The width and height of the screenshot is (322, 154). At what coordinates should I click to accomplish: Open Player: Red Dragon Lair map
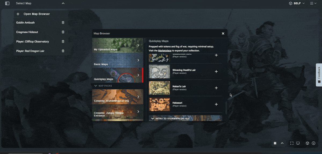[x=30, y=51]
